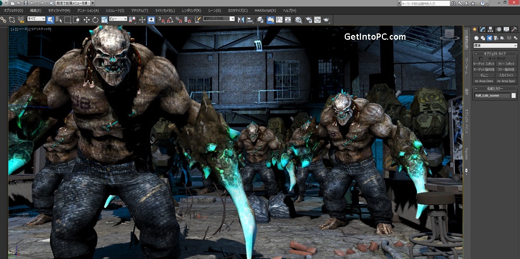
Task: Toggle the Spinner Snap button
Action: [188, 20]
